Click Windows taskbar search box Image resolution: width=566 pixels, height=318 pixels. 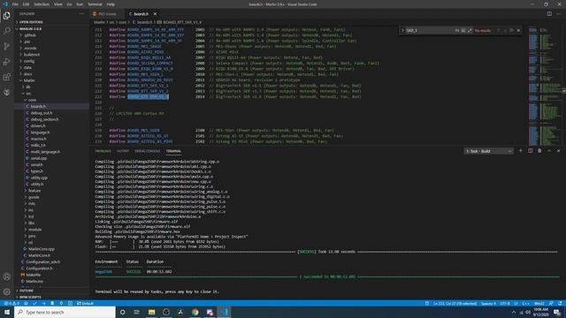point(65,312)
